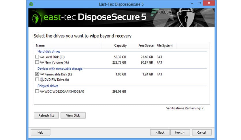The width and height of the screenshot is (241, 140).
Task: Click the New Volume (H:) drive icon
Action: [x=42, y=62]
